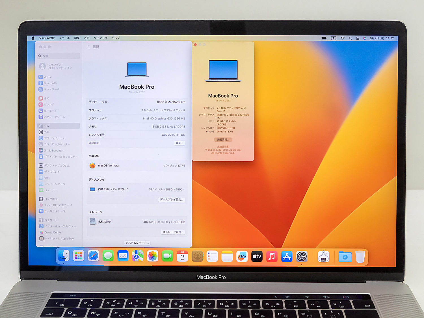Open ヘルプ menu
The image size is (424, 318).
coord(116,38)
